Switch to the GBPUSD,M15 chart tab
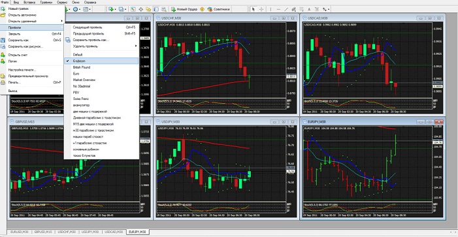 pyautogui.click(x=42, y=232)
